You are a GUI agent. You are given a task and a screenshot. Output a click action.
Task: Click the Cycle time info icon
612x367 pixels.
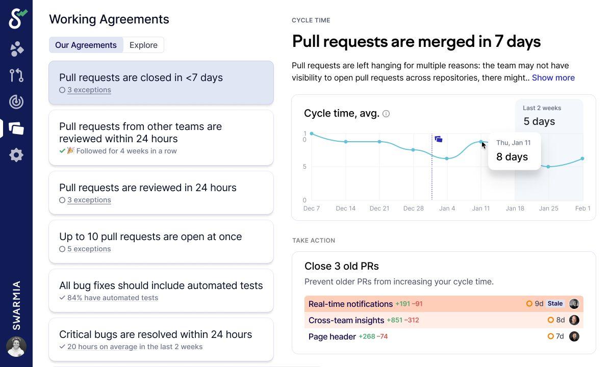(x=386, y=114)
